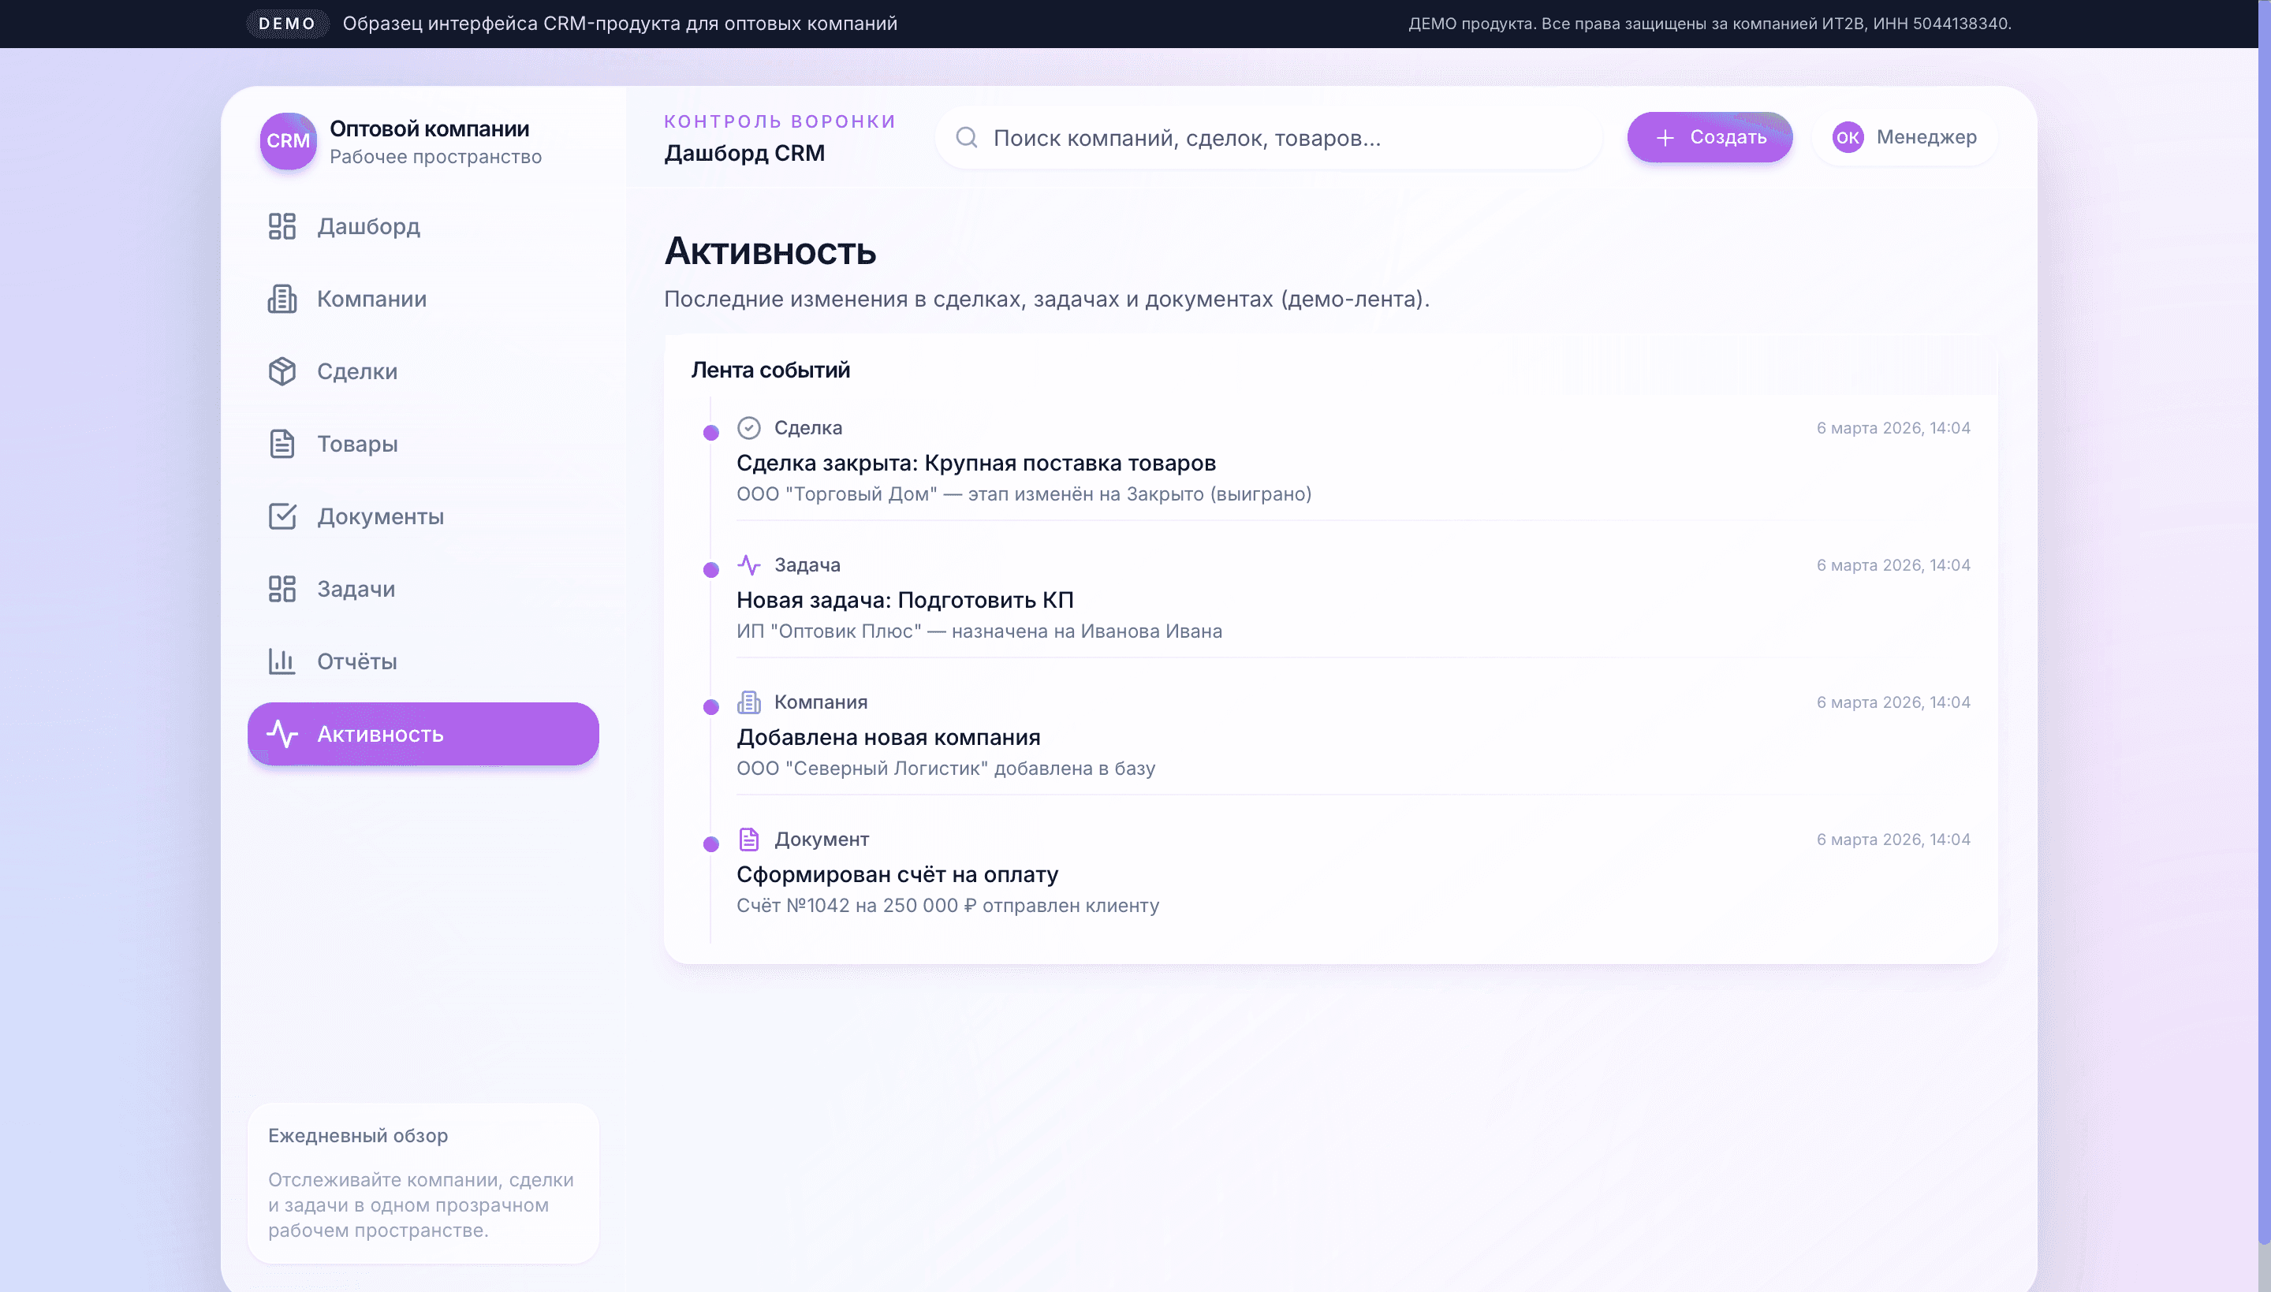Click the checkmark icon of the Сделка event
This screenshot has width=2271, height=1292.
748,428
